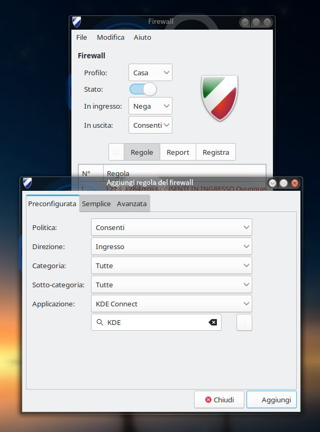320x432 pixels.
Task: Clear the KDE search text
Action: 213,322
